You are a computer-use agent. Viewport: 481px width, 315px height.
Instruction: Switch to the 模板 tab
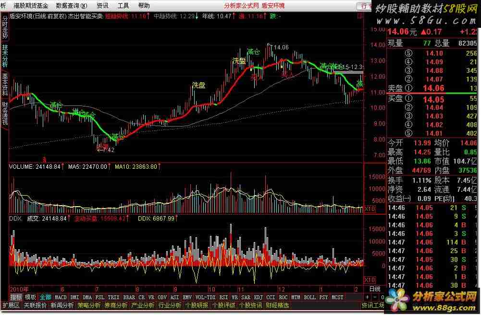tap(30, 297)
